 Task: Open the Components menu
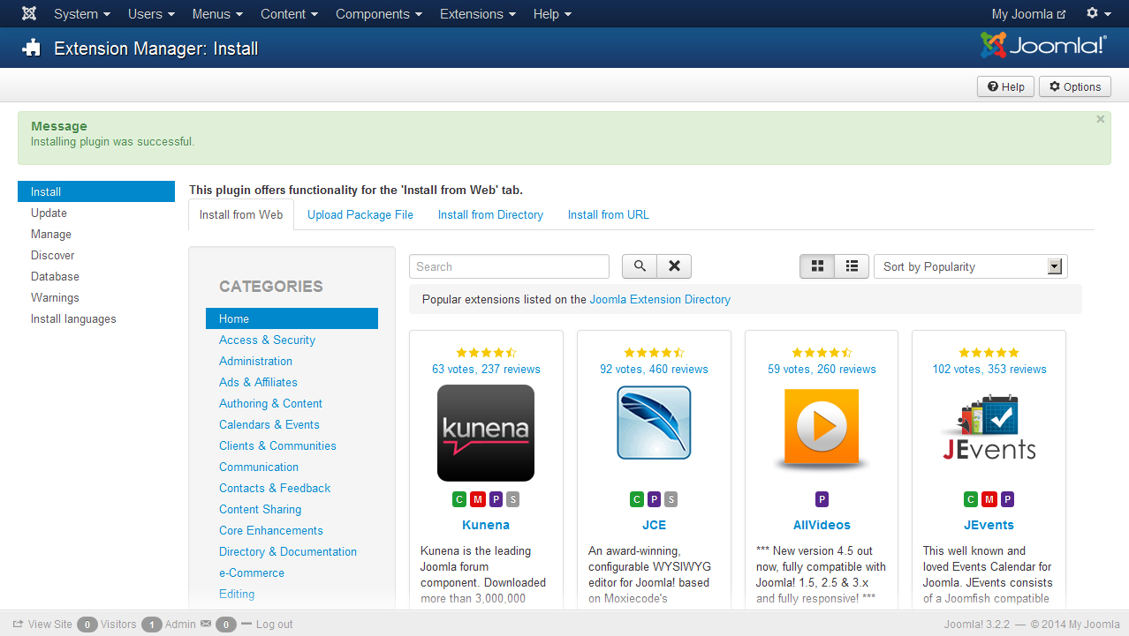(x=379, y=14)
